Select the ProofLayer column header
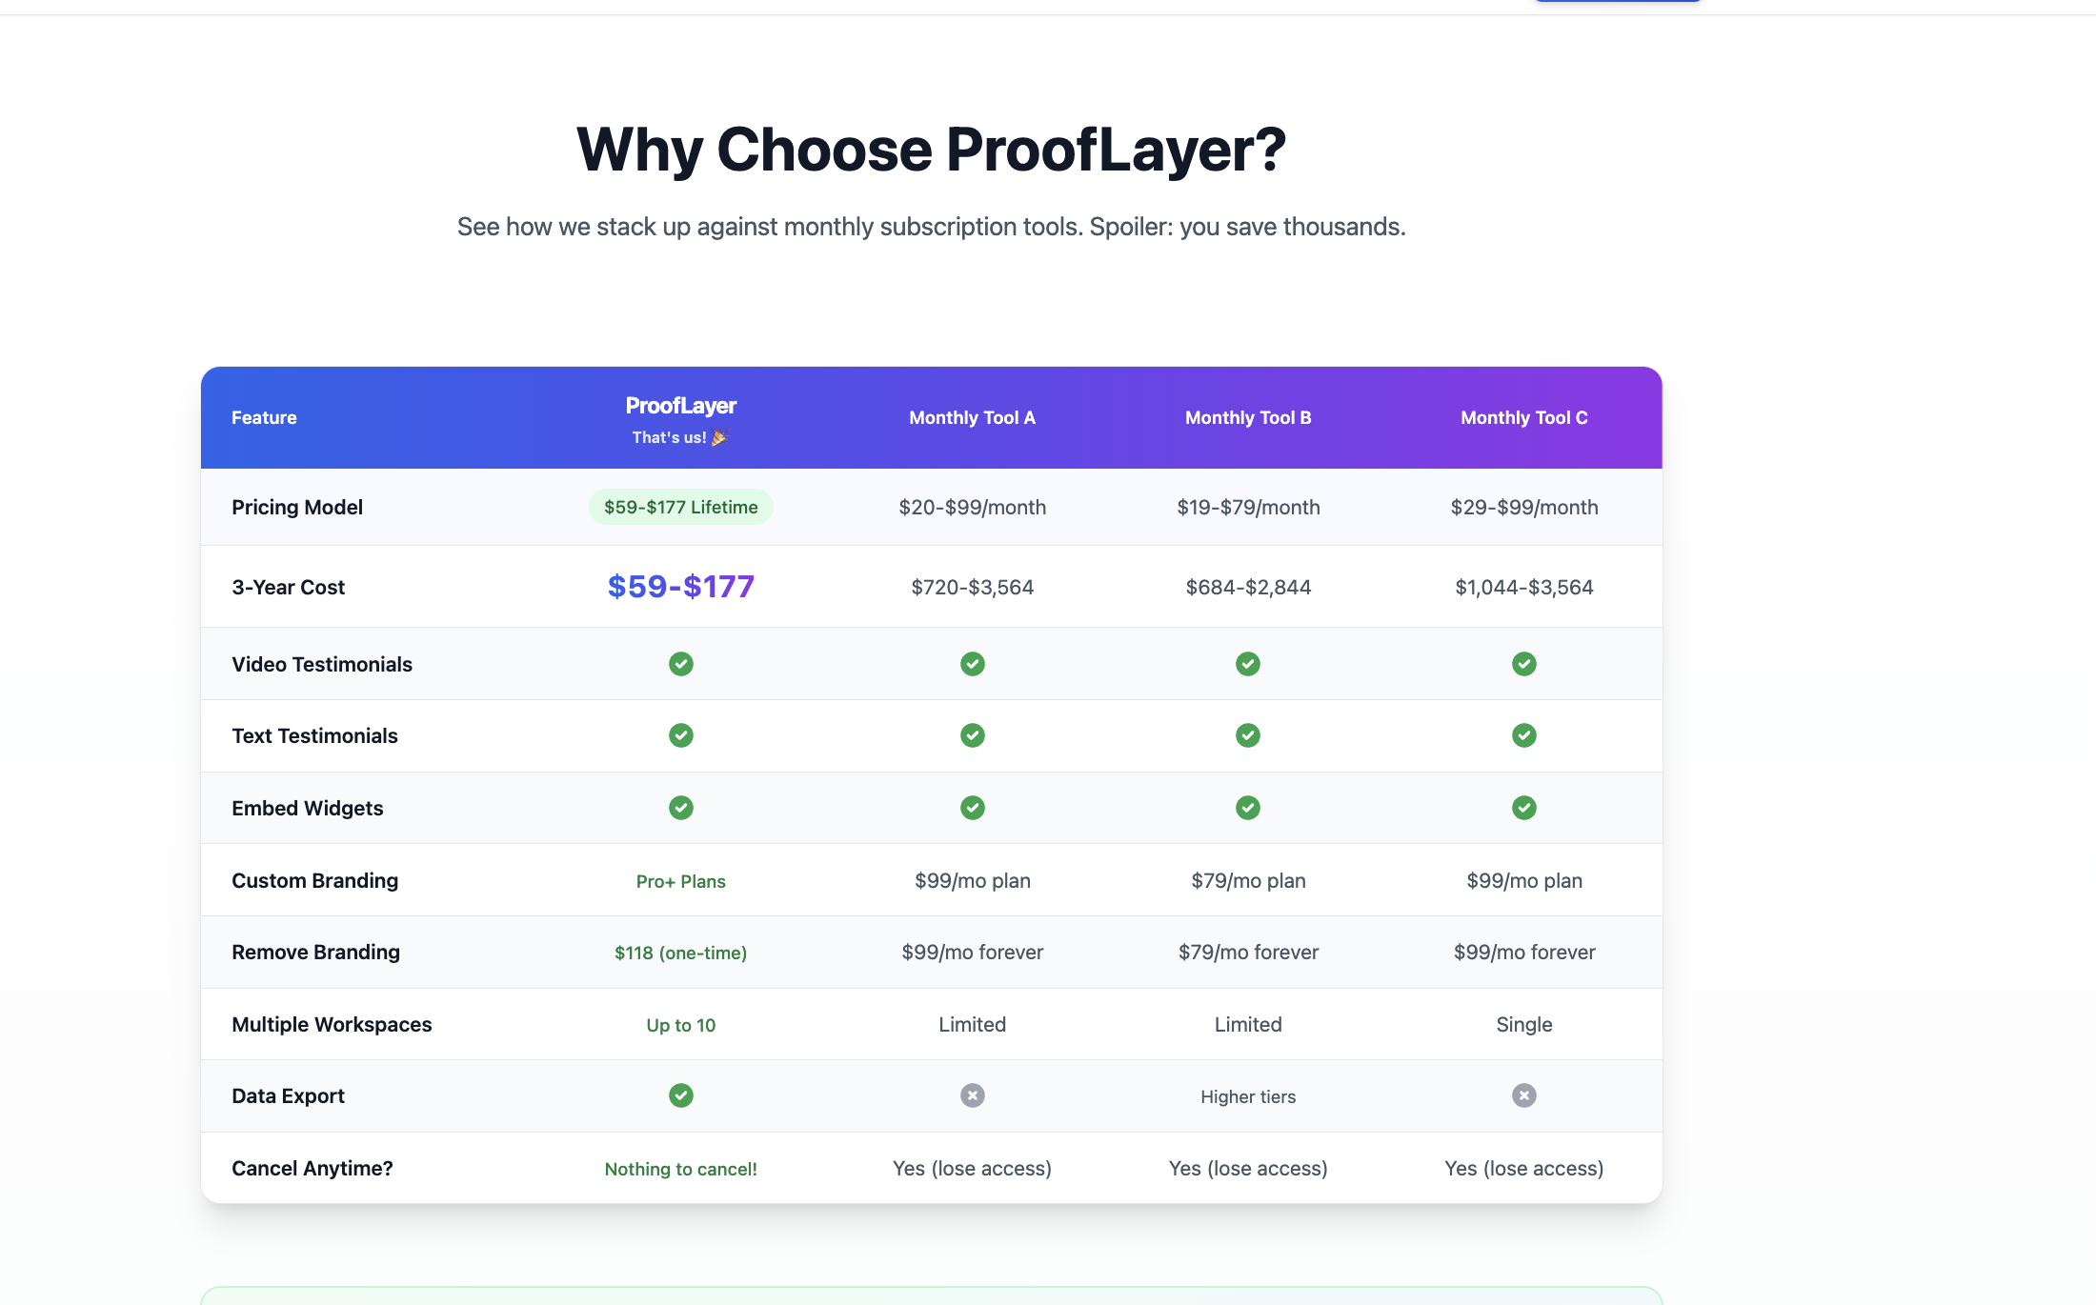The width and height of the screenshot is (2096, 1305). coord(680,417)
